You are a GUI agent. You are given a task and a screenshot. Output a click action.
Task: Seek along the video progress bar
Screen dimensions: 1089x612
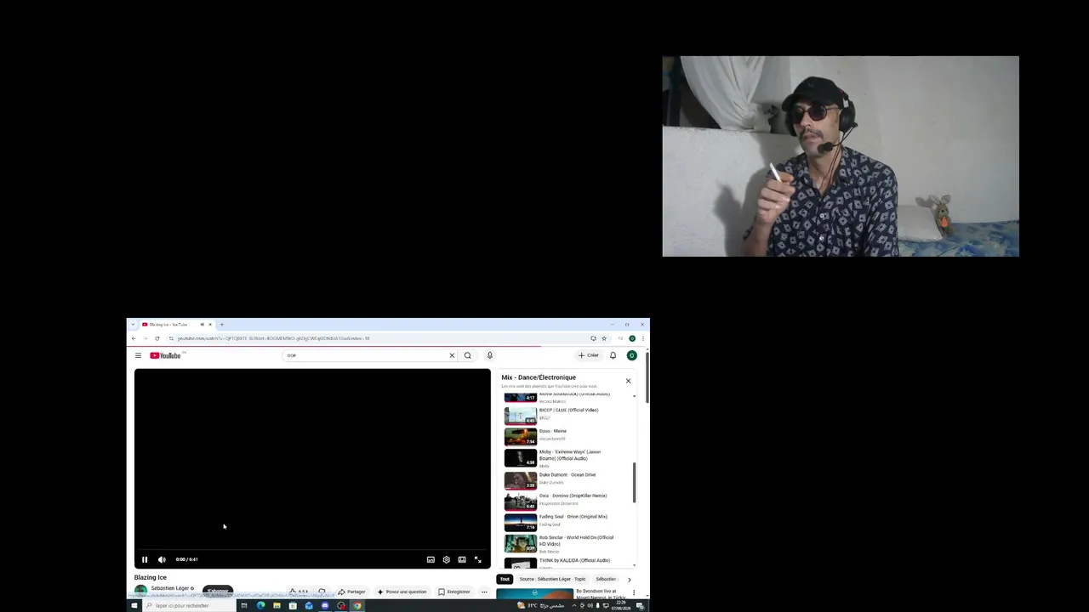(312, 550)
